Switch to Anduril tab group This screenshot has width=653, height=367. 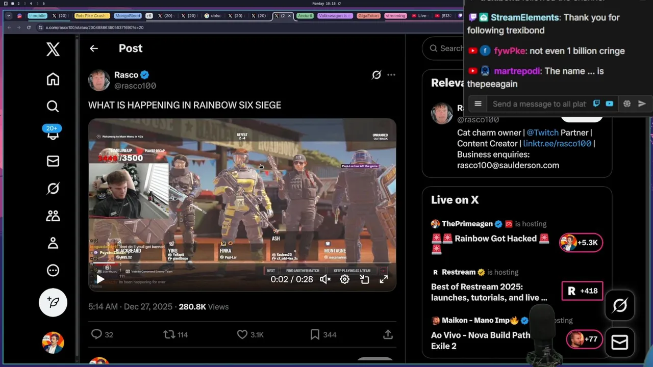point(305,16)
